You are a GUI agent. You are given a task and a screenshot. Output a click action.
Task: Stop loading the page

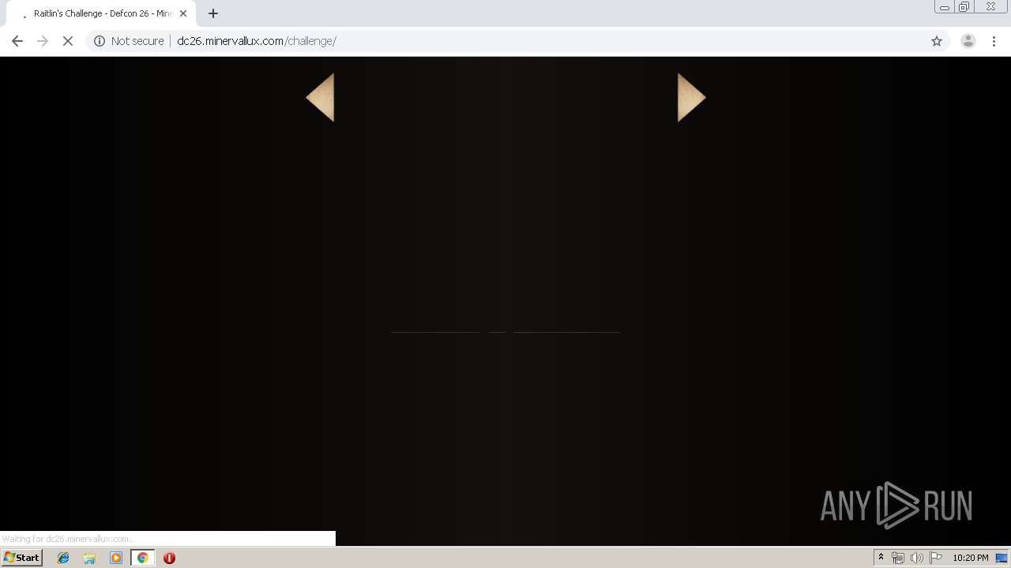[68, 41]
